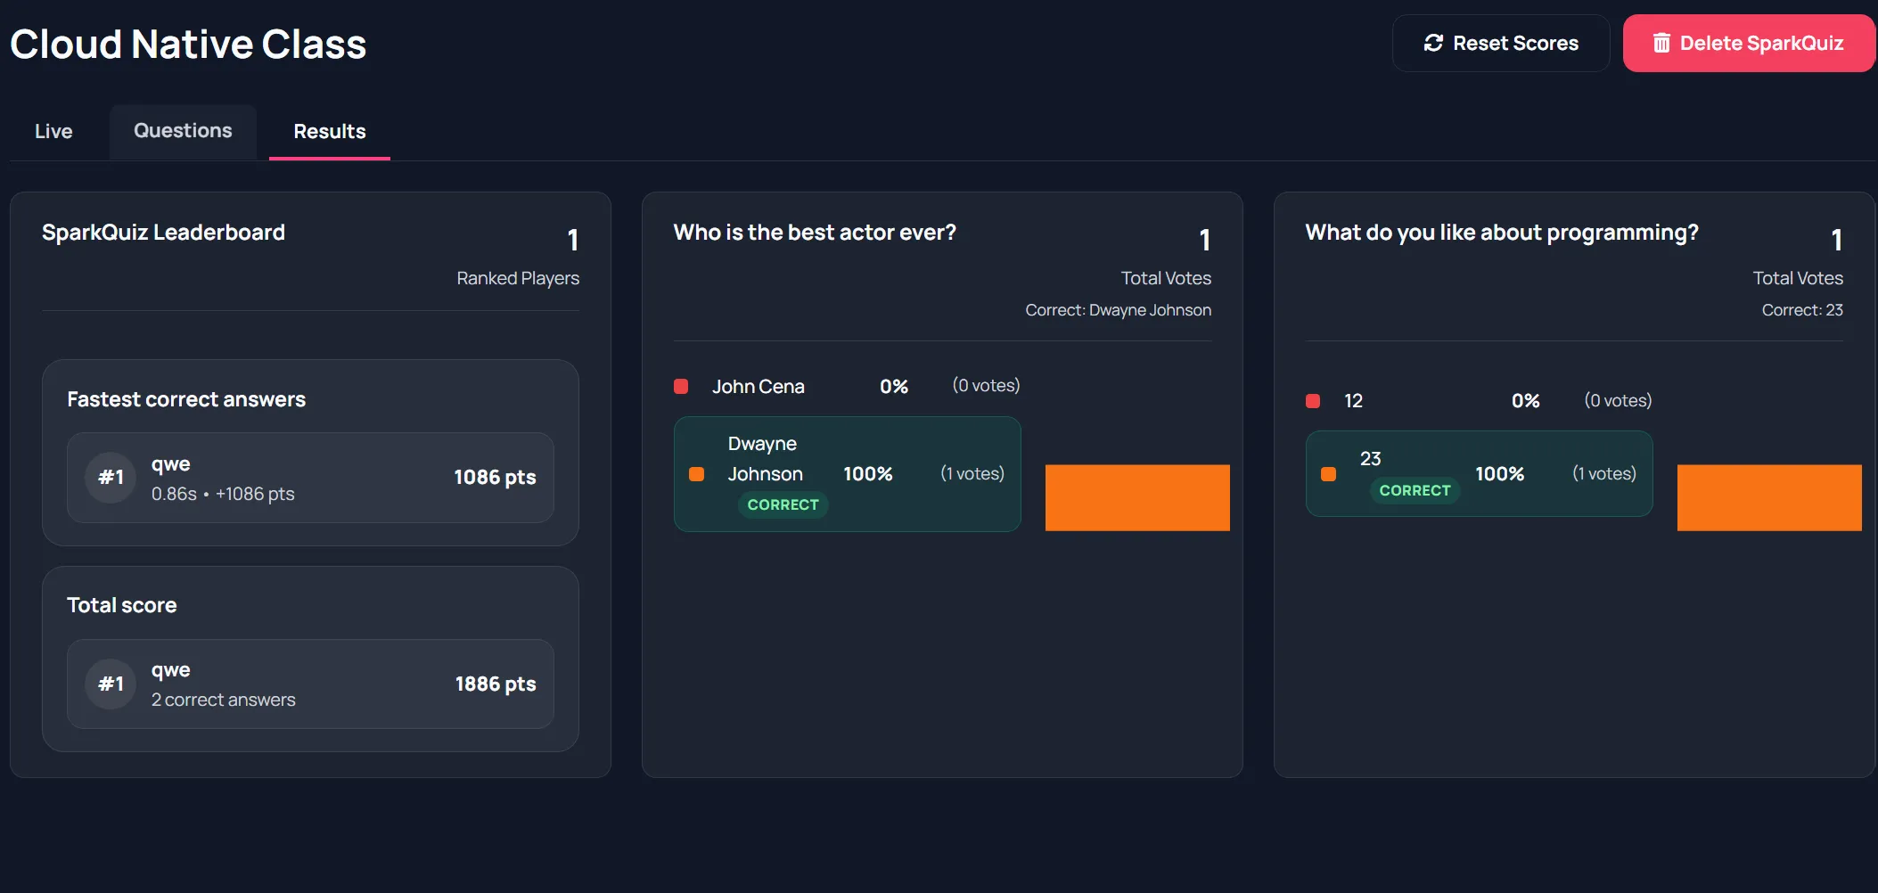Select the Dwayne Johnson answer card

847,473
